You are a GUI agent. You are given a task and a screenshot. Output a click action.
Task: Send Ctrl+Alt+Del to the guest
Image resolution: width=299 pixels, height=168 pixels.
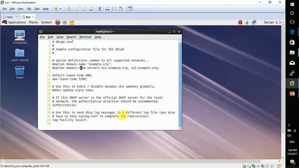[69, 9]
